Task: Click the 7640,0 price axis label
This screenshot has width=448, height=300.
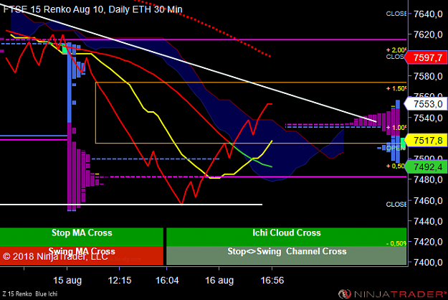Action: [428, 14]
